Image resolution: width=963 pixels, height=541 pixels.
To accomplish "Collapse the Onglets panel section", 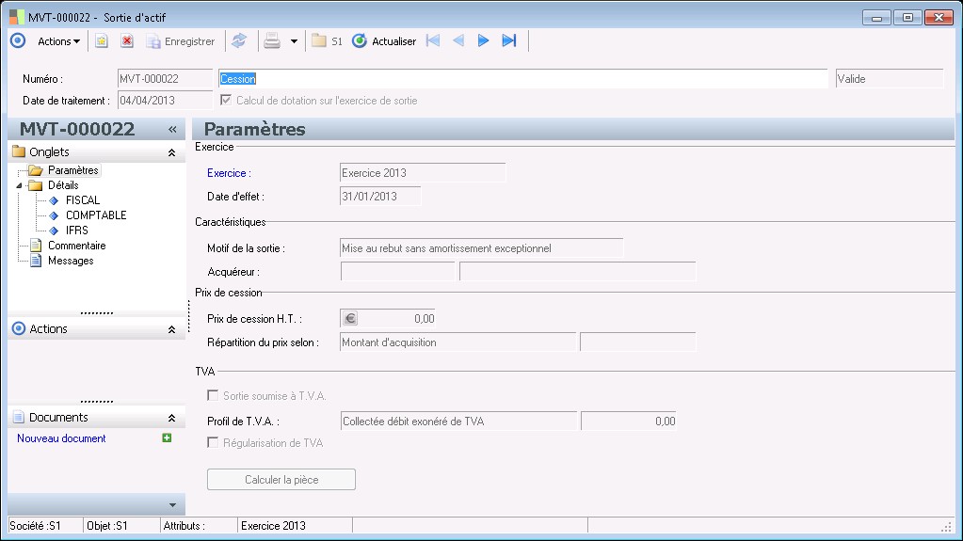I will point(171,152).
